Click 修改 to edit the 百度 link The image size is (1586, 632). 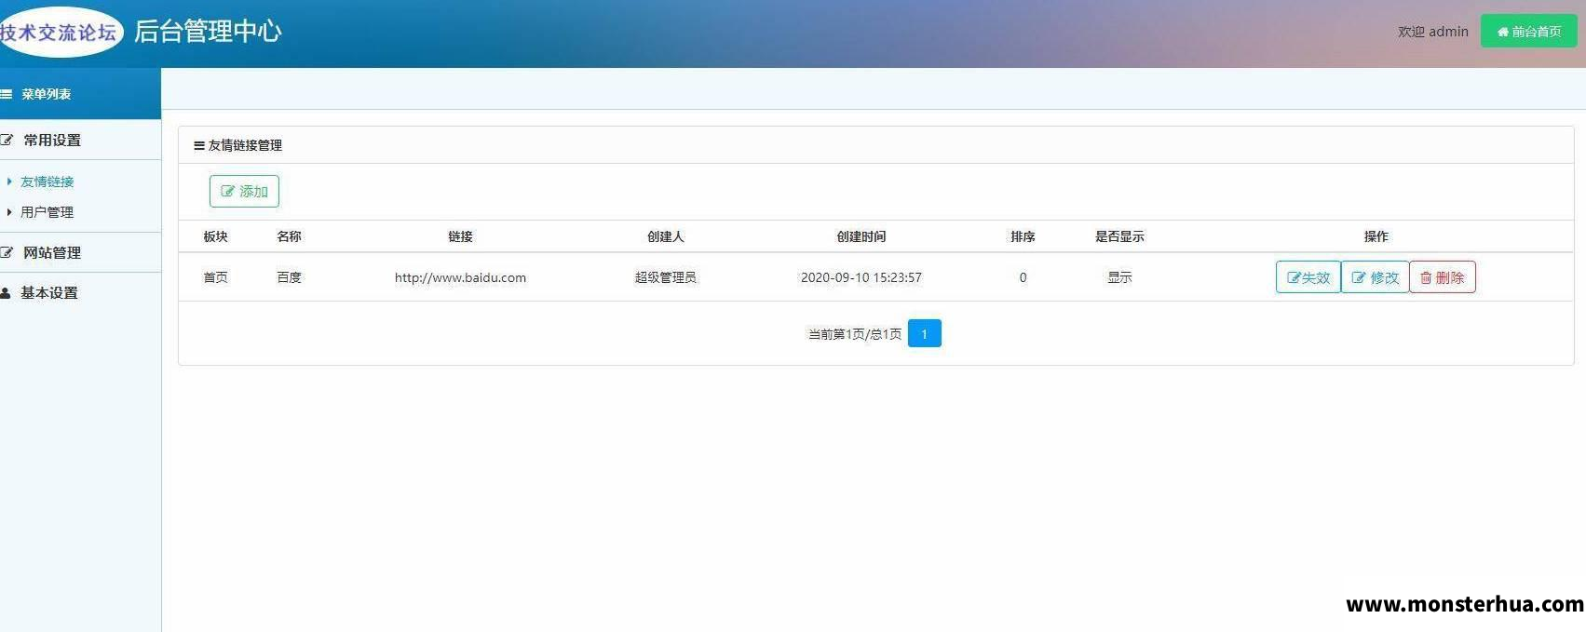click(1375, 277)
